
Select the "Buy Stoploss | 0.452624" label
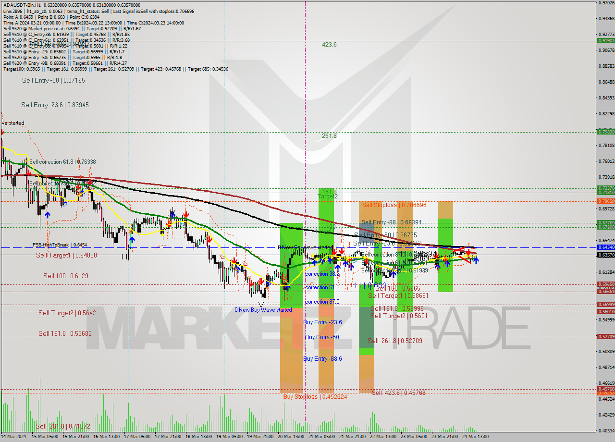(x=315, y=397)
